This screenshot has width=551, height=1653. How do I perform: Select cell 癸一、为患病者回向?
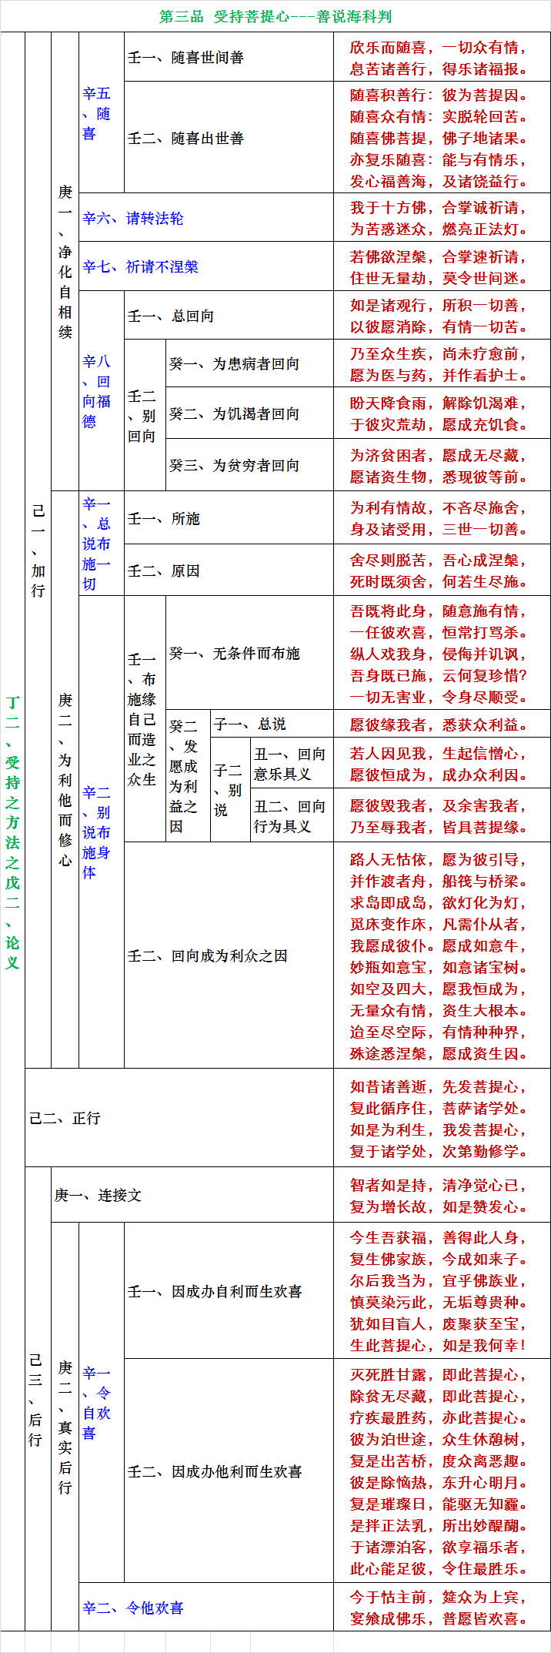coord(249,363)
